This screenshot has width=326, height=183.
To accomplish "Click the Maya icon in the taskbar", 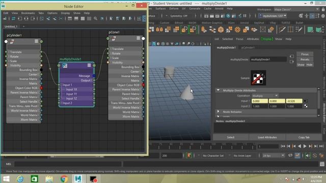I will pyautogui.click(x=78, y=179).
